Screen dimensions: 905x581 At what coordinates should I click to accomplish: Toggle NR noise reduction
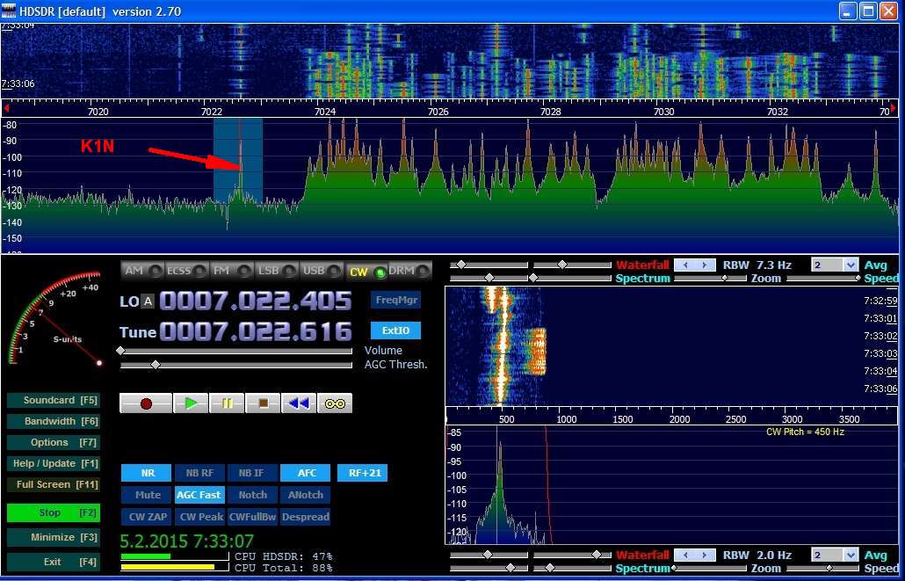(x=147, y=473)
